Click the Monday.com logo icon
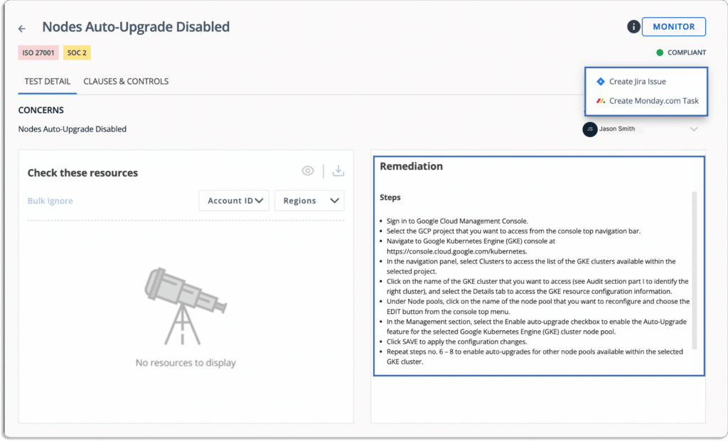728x441 pixels. coord(600,101)
